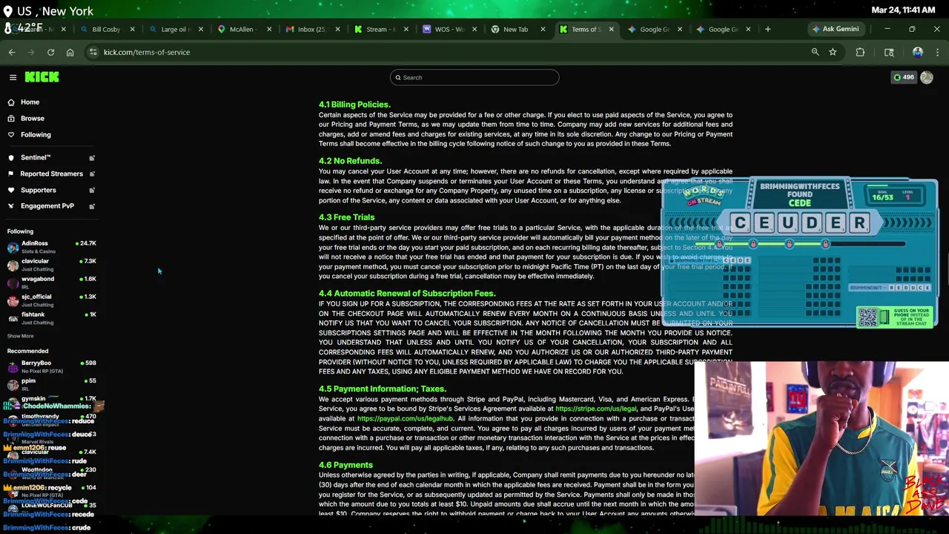
Task: Reload the Kick terms page
Action: pos(50,52)
